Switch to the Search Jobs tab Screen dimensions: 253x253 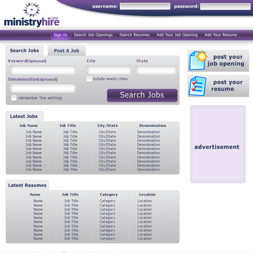[25, 51]
